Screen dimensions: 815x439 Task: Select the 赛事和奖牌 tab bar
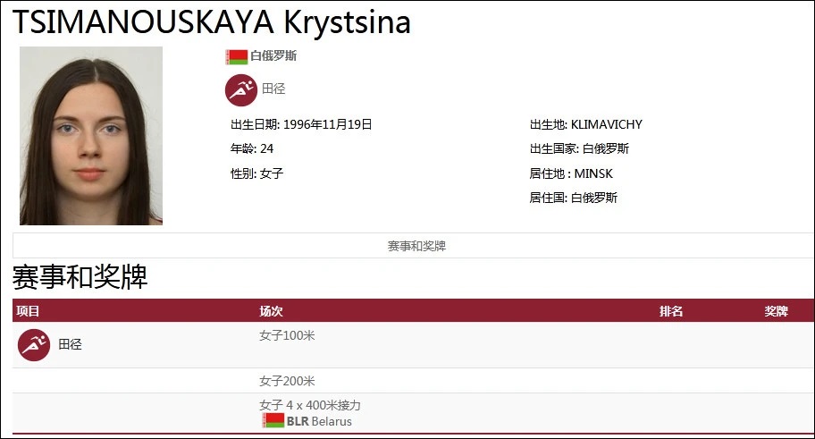point(416,246)
